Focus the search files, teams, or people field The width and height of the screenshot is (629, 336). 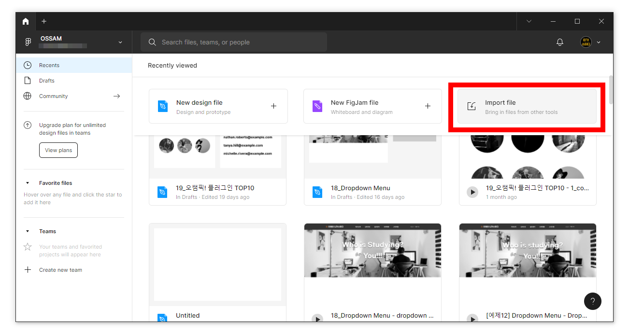234,42
